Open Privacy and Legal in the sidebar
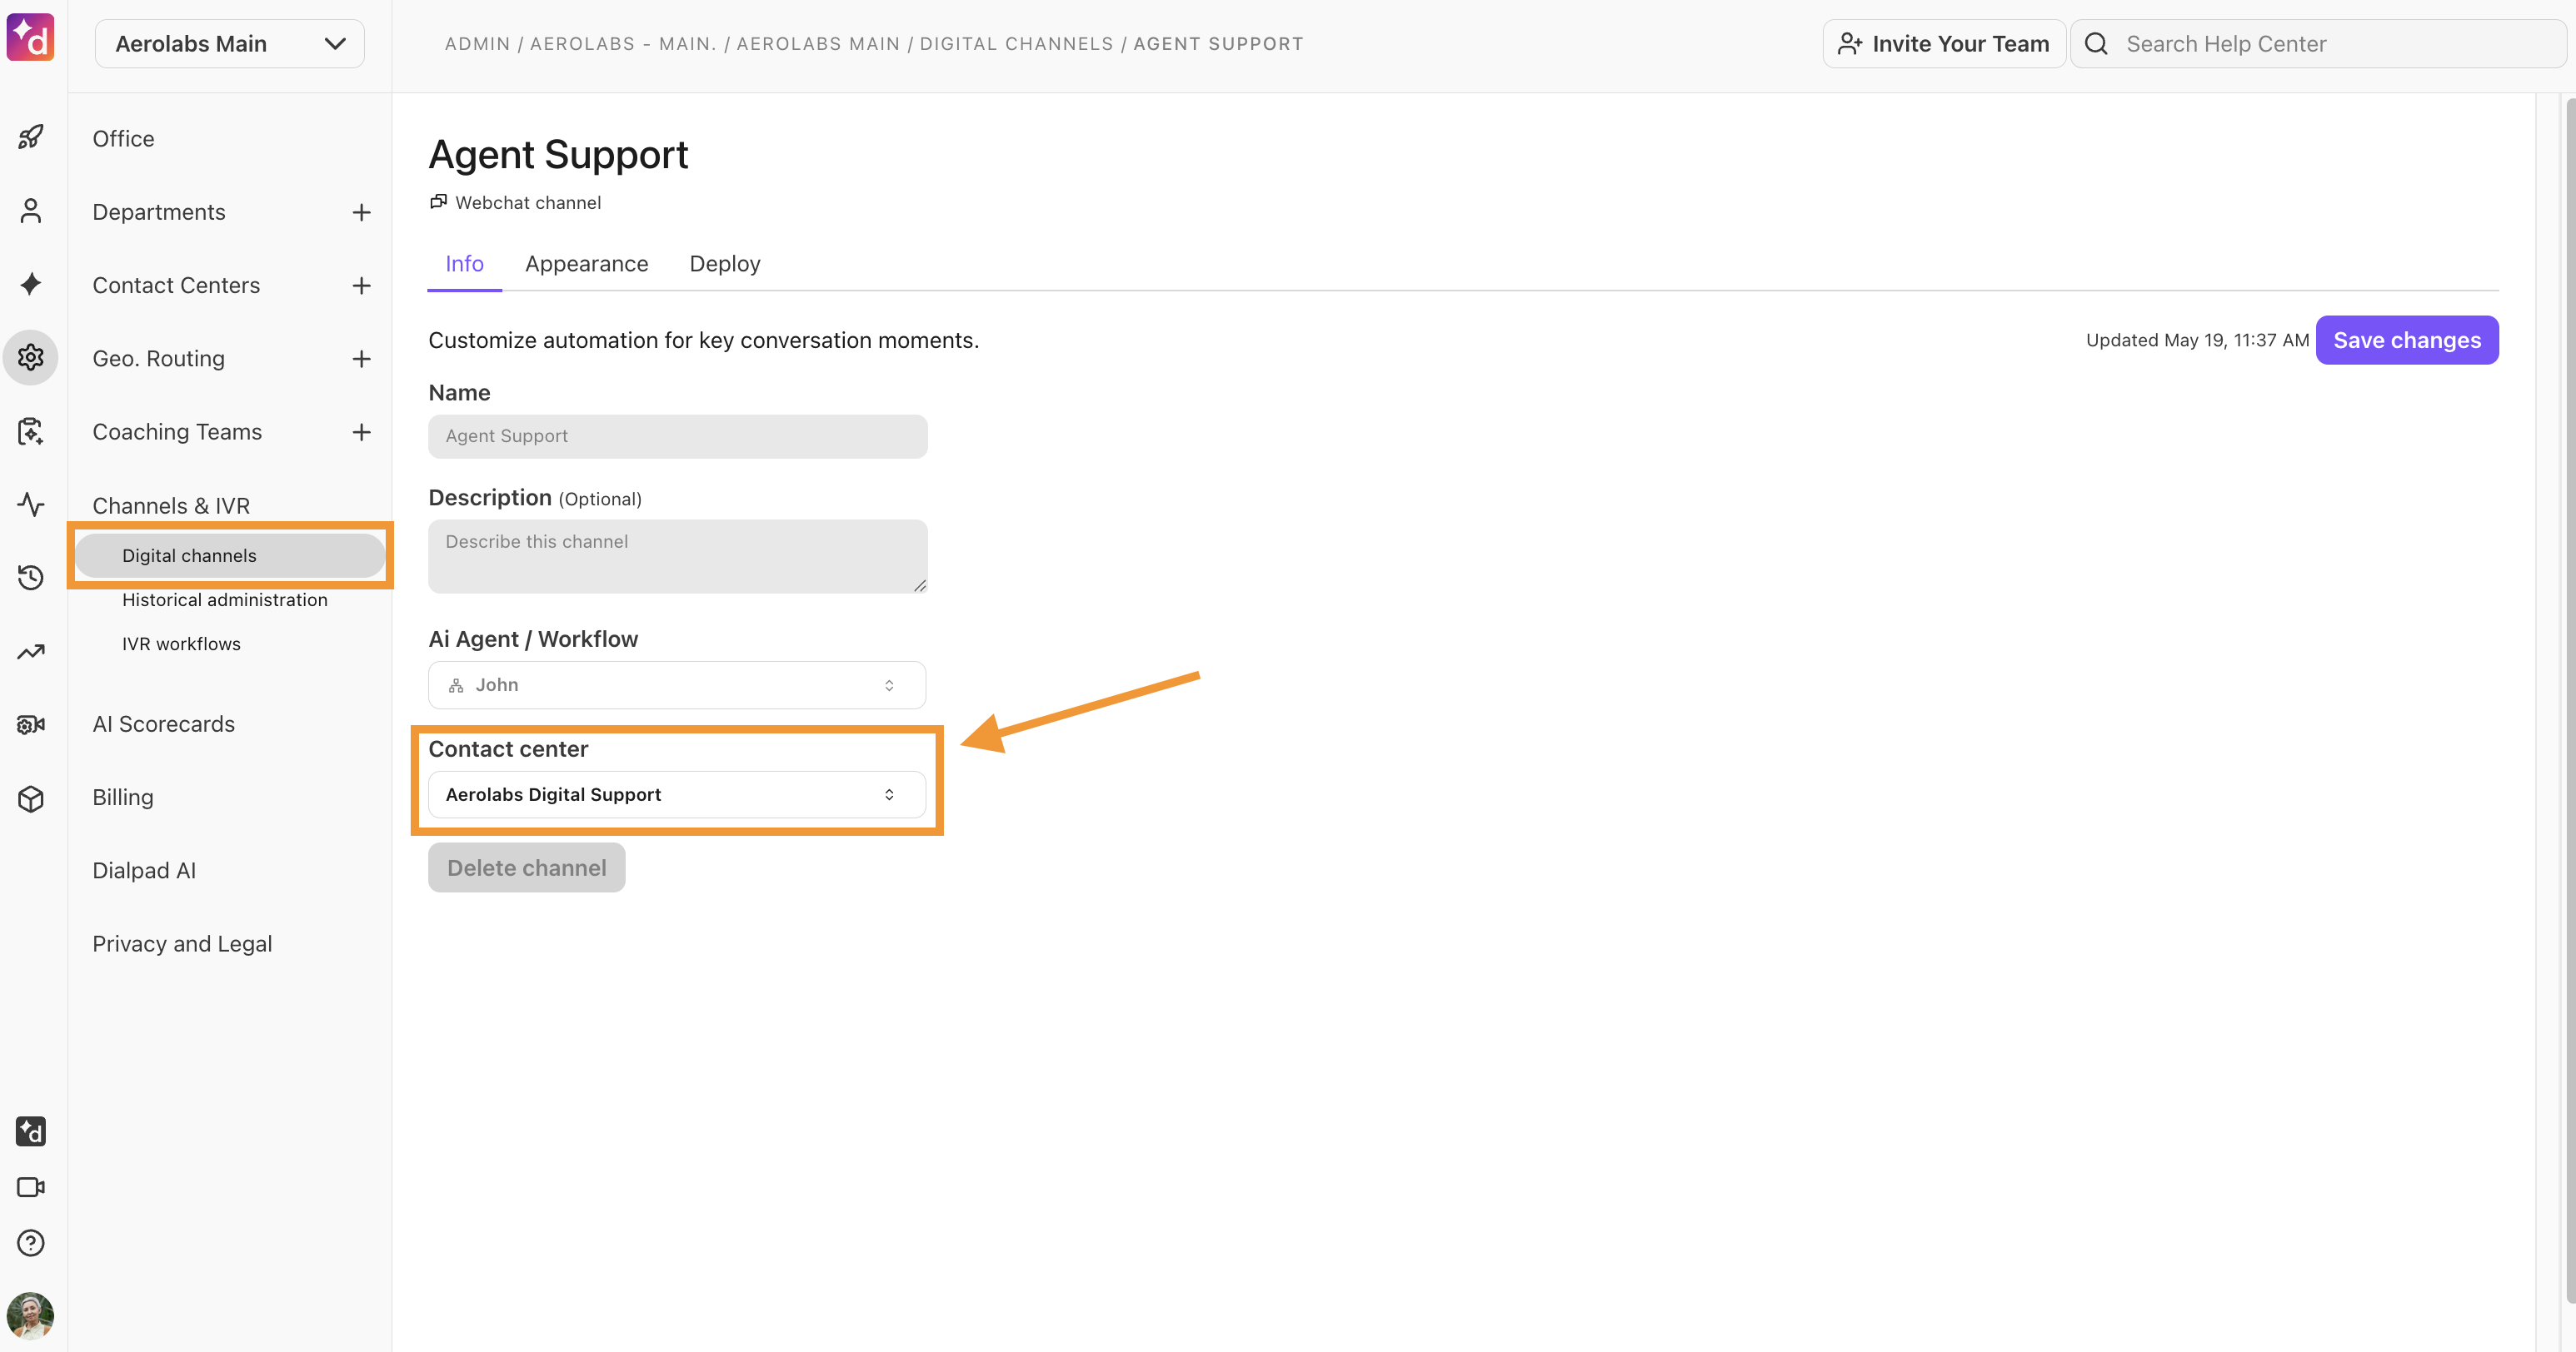2576x1352 pixels. [x=182, y=944]
